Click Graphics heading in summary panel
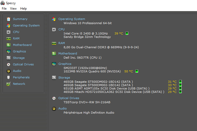The height and width of the screenshot is (131, 197). pyautogui.click(x=65, y=64)
